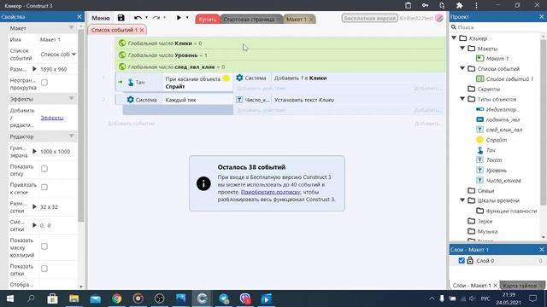Viewport: 547px width, 307px height.
Task: Select the global variable Клики row
Action: point(280,43)
